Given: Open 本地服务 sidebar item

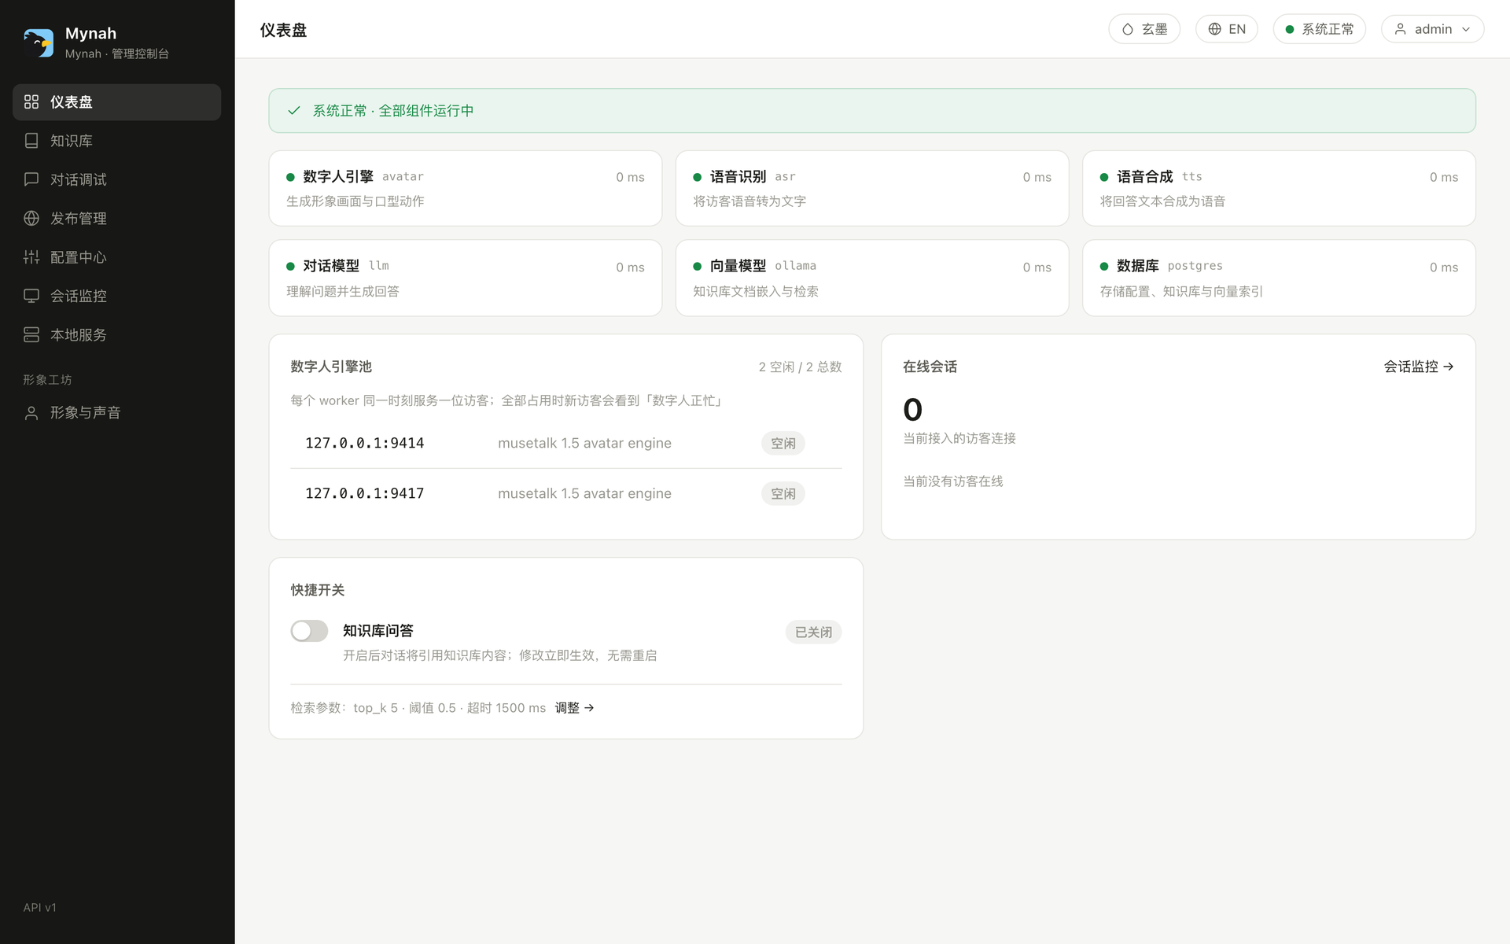Looking at the screenshot, I should click(x=116, y=335).
